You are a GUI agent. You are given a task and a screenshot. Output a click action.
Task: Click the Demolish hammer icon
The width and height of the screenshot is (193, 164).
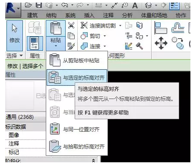(x=139, y=46)
